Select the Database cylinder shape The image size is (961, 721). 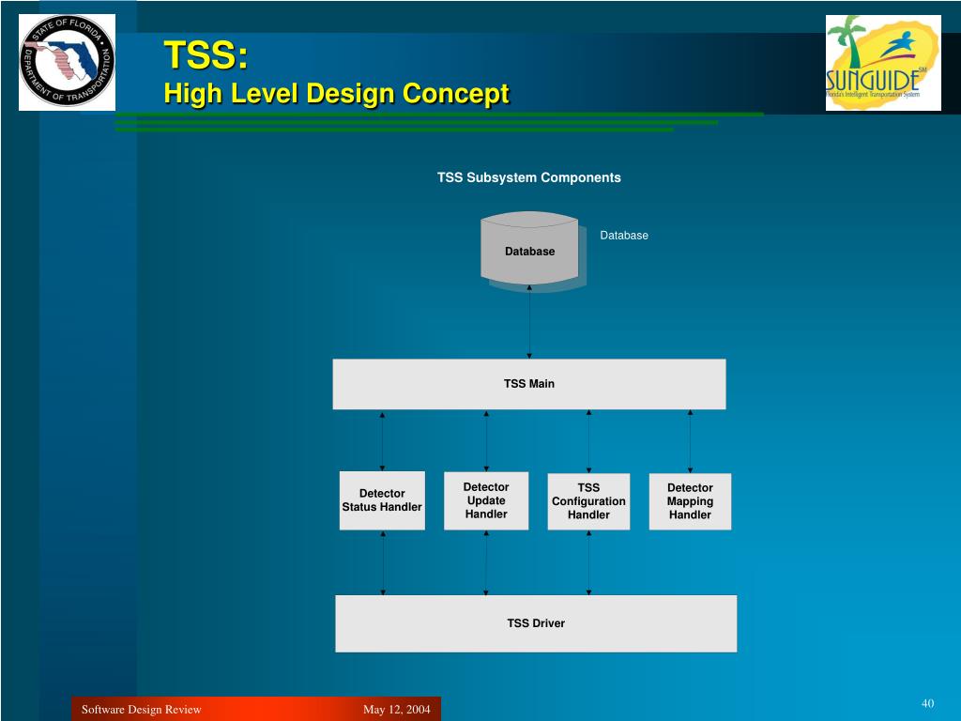(529, 248)
